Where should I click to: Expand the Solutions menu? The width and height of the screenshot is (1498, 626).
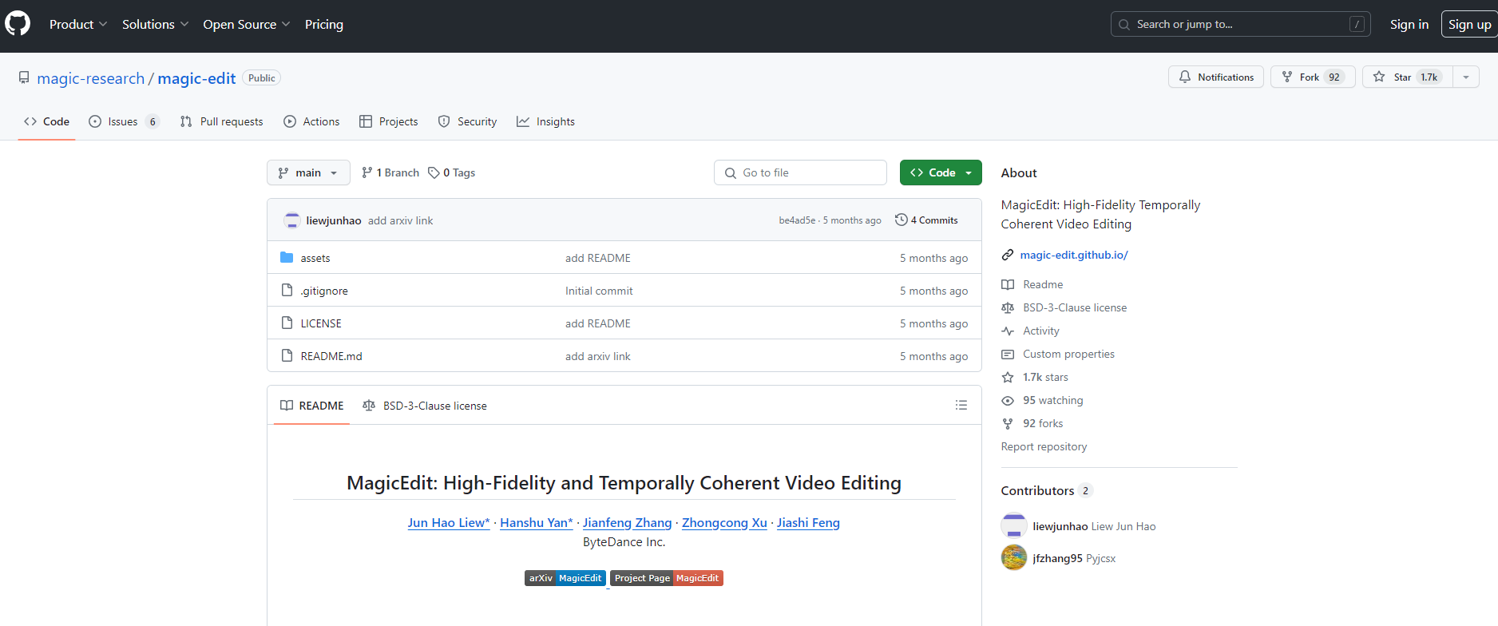156,25
